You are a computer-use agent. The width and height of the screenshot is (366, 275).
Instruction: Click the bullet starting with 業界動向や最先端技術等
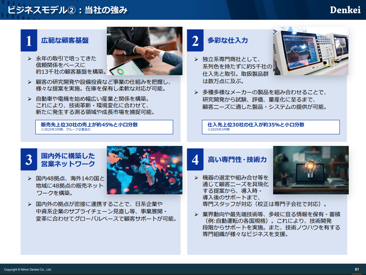click(271, 224)
